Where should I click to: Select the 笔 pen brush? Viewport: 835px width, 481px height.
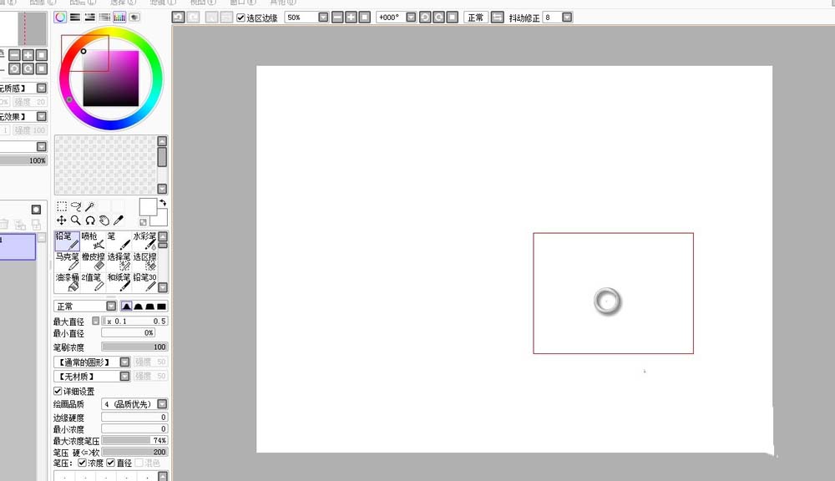tap(119, 240)
